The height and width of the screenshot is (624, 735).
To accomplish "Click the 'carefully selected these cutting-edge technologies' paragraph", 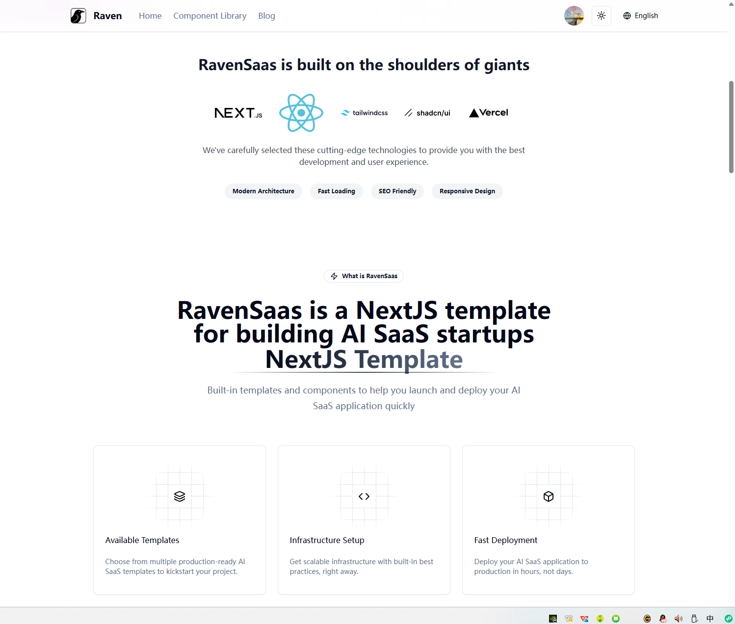I will (364, 156).
